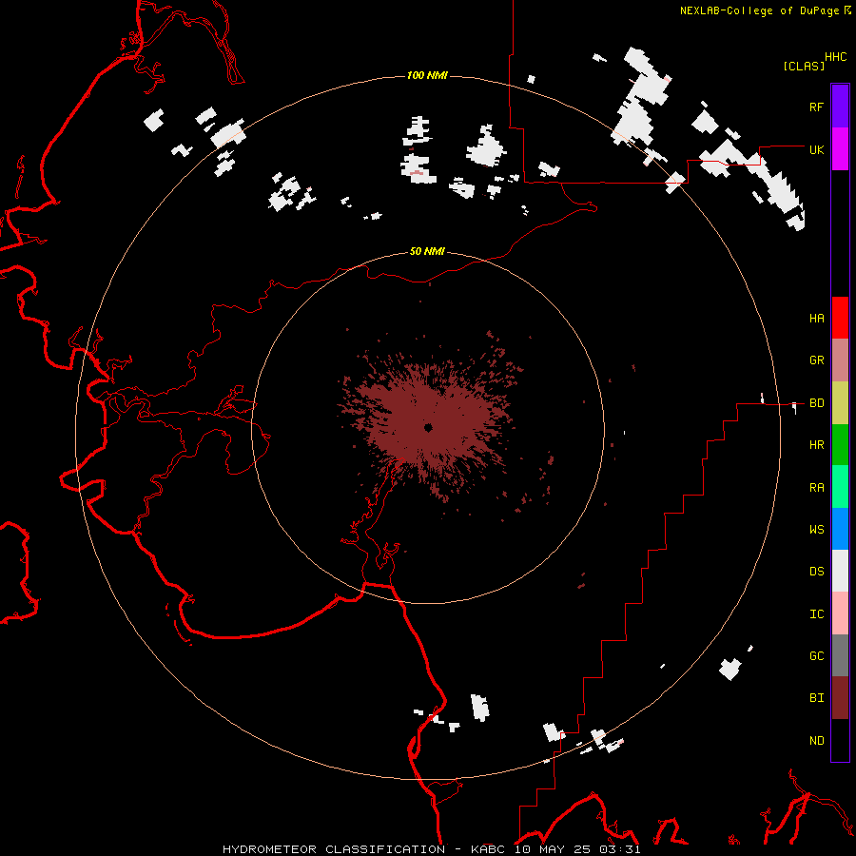This screenshot has height=856, width=856.
Task: Click the HA legend label
Action: click(816, 318)
